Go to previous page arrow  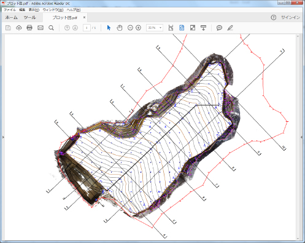[67, 28]
